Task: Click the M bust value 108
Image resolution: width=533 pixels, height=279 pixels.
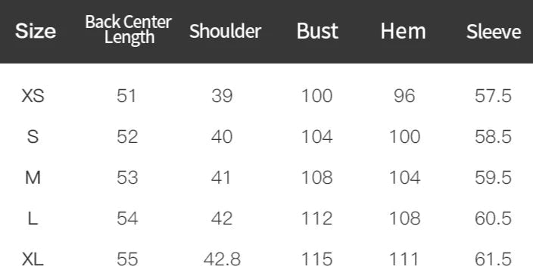Action: (316, 178)
